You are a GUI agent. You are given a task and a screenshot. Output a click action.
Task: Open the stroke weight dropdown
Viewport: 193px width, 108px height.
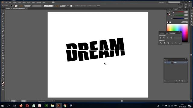click(x=31, y=6)
